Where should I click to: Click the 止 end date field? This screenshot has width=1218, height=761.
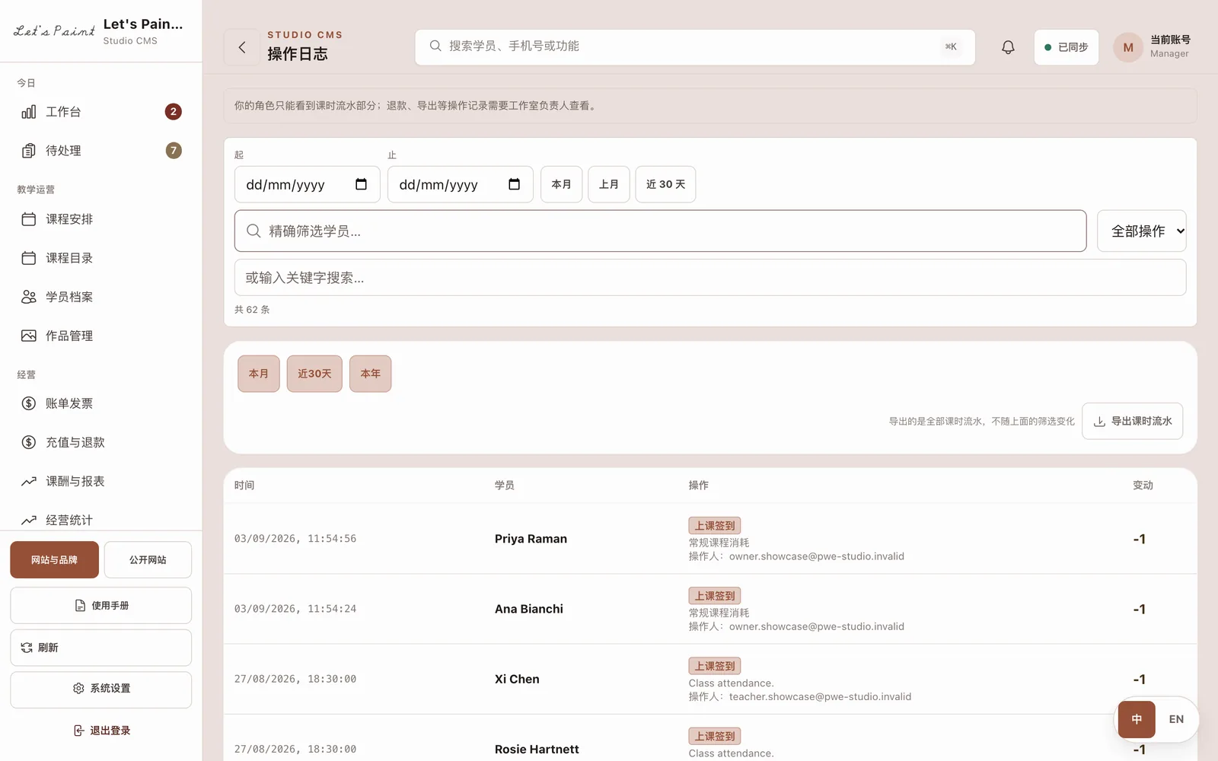coord(460,184)
